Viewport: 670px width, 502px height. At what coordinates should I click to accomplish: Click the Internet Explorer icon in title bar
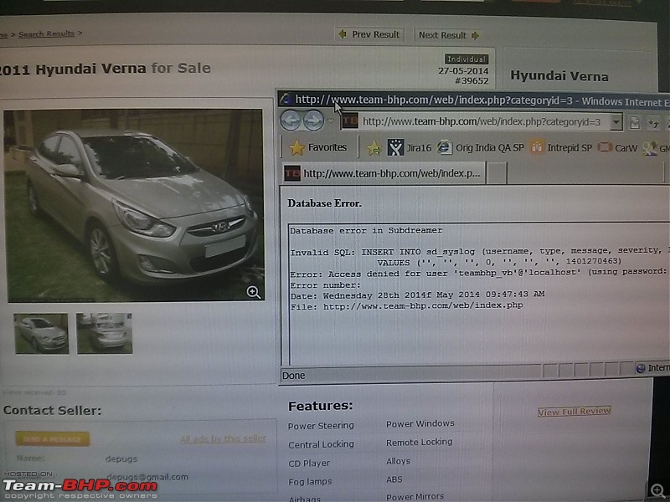point(285,99)
